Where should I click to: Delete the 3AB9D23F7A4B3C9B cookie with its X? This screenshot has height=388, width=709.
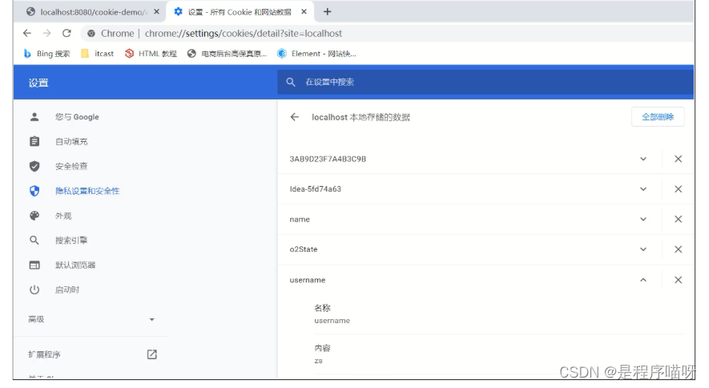pyautogui.click(x=678, y=159)
